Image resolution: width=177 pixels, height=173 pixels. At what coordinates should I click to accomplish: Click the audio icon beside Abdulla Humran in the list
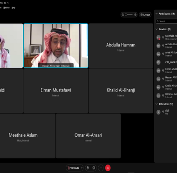coord(163,46)
